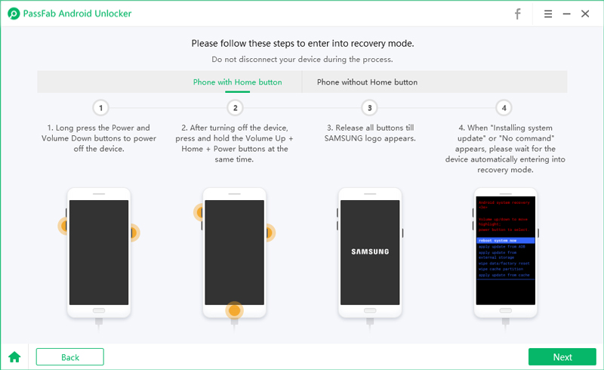Click step 4 circle indicator

pos(504,108)
